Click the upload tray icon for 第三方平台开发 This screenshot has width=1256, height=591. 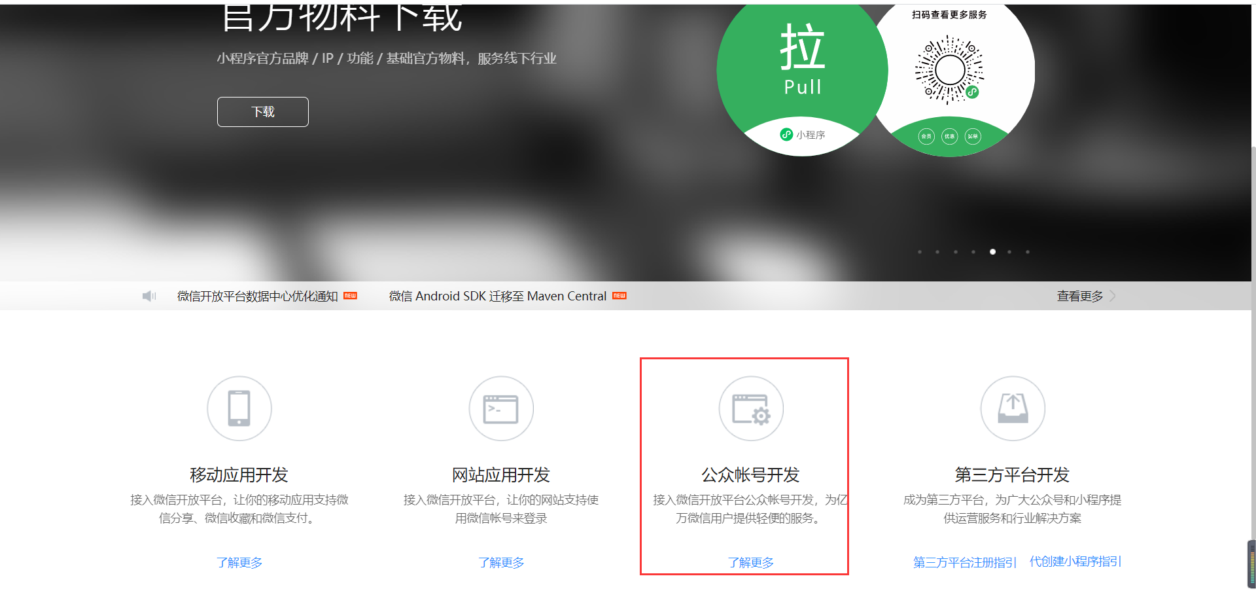pyautogui.click(x=1013, y=408)
